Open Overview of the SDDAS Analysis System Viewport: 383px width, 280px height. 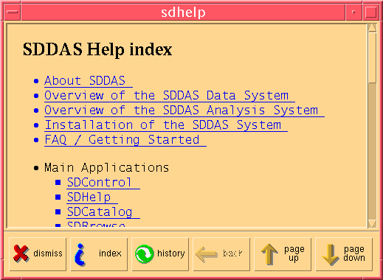tap(184, 111)
